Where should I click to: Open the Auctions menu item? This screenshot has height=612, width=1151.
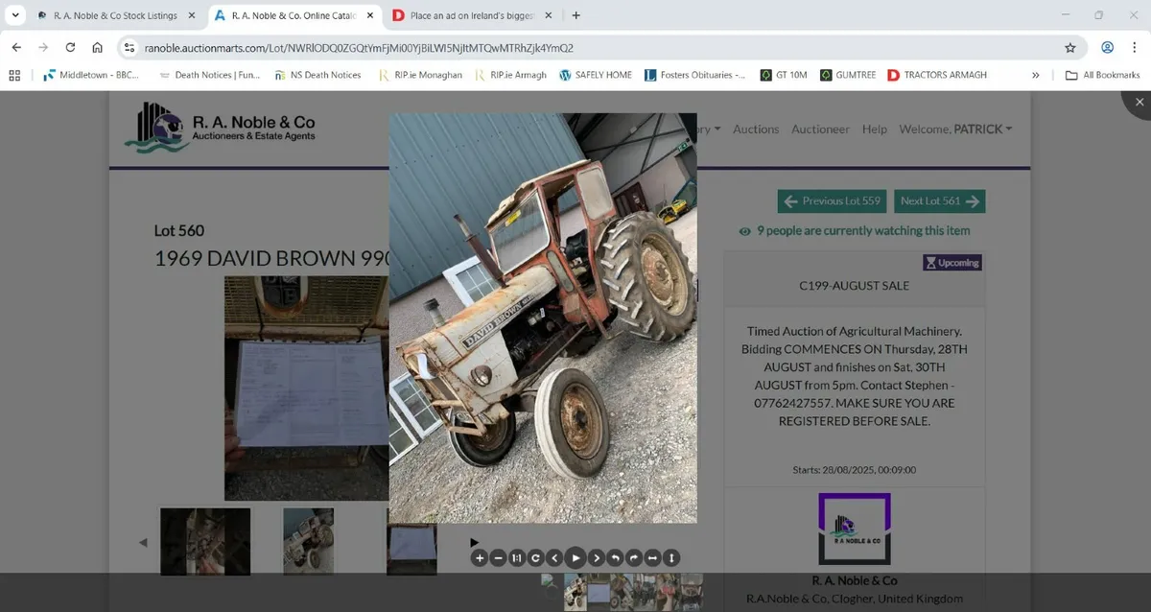click(x=756, y=129)
